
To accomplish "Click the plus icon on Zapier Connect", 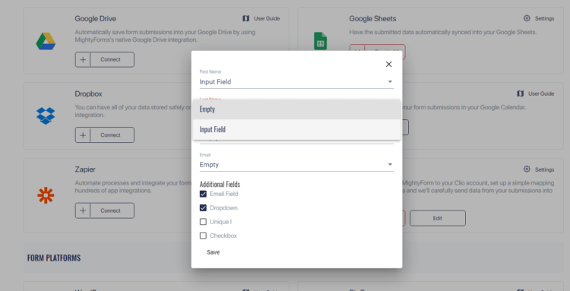I will tap(83, 210).
